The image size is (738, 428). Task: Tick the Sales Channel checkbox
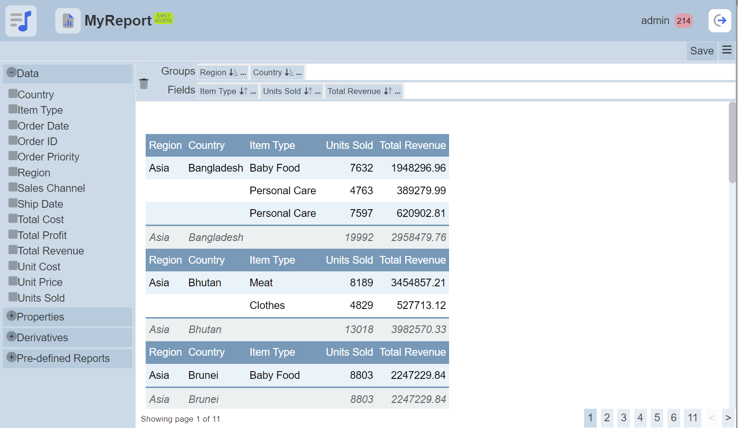point(13,187)
